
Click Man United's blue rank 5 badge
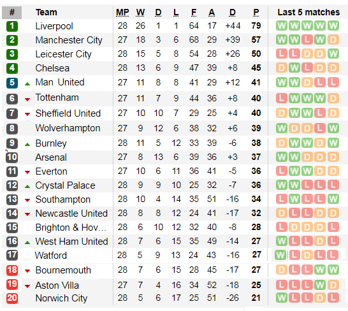click(12, 83)
